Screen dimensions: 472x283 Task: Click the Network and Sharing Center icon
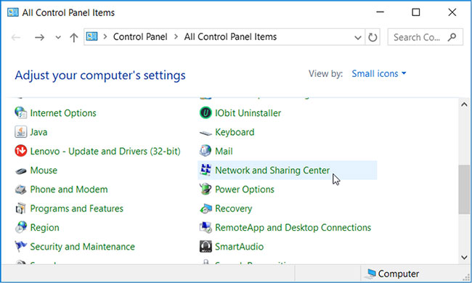[206, 171]
